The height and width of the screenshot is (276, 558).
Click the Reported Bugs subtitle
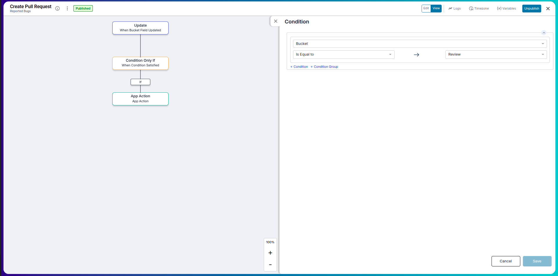20,11
